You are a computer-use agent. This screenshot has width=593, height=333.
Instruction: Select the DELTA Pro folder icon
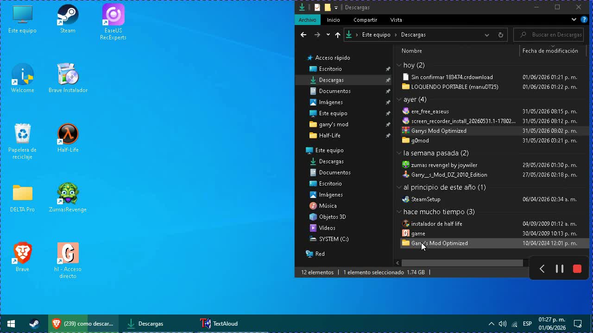[22, 198]
